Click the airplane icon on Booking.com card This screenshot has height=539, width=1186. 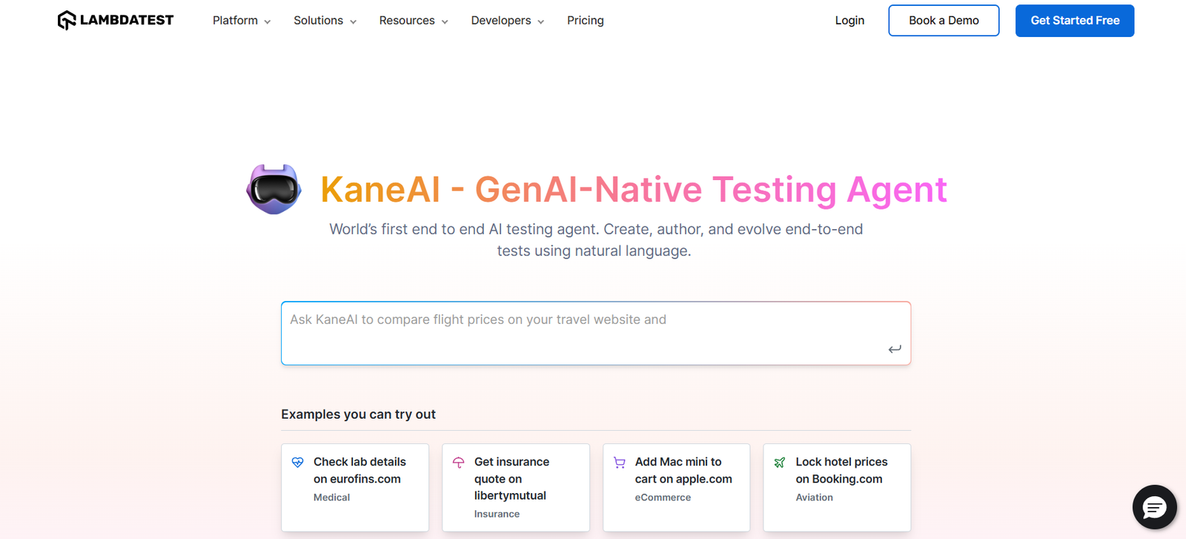[780, 463]
